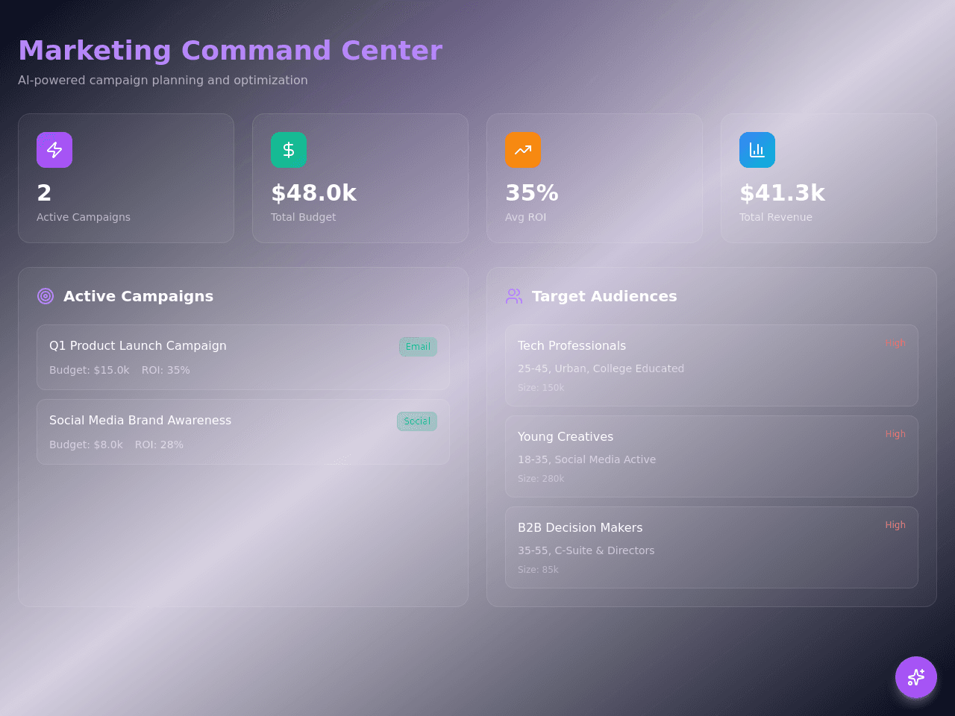Click the Total Revenue label
Viewport: 955px width, 716px height.
[776, 217]
